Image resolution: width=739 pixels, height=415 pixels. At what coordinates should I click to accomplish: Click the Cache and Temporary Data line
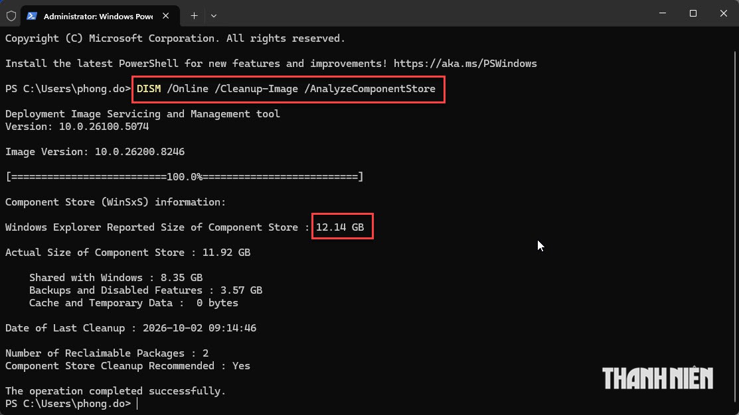[x=134, y=303]
